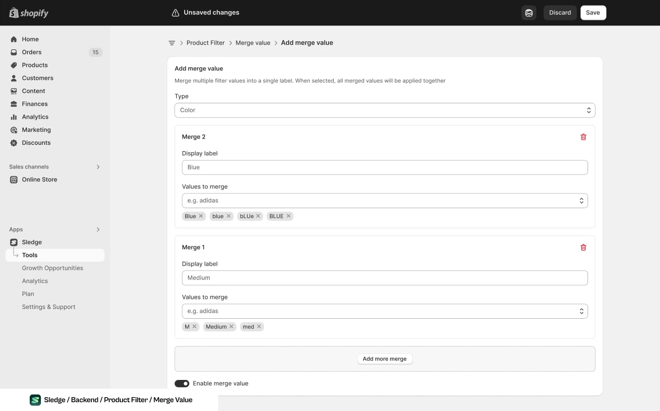Open Values to merge dropdown in Merge 1
Screen dimensions: 660x411
[385, 311]
